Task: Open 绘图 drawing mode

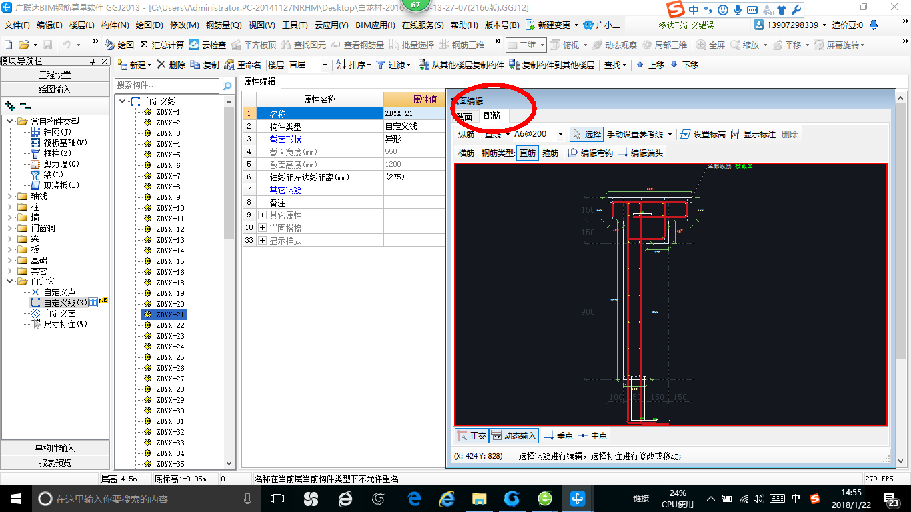Action: [x=119, y=45]
